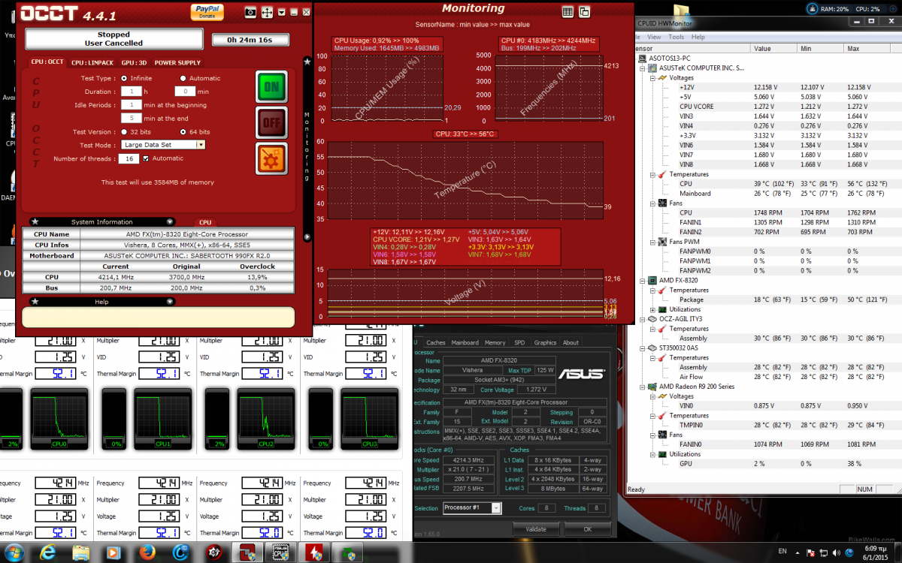Switch to the GPU:3D tab
Screen dimensions: 902x563
tap(135, 62)
